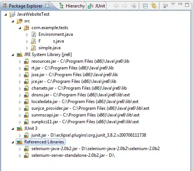Select simple.java file name
Image resolution: width=193 pixels, height=171 pixels.
[x=49, y=48]
